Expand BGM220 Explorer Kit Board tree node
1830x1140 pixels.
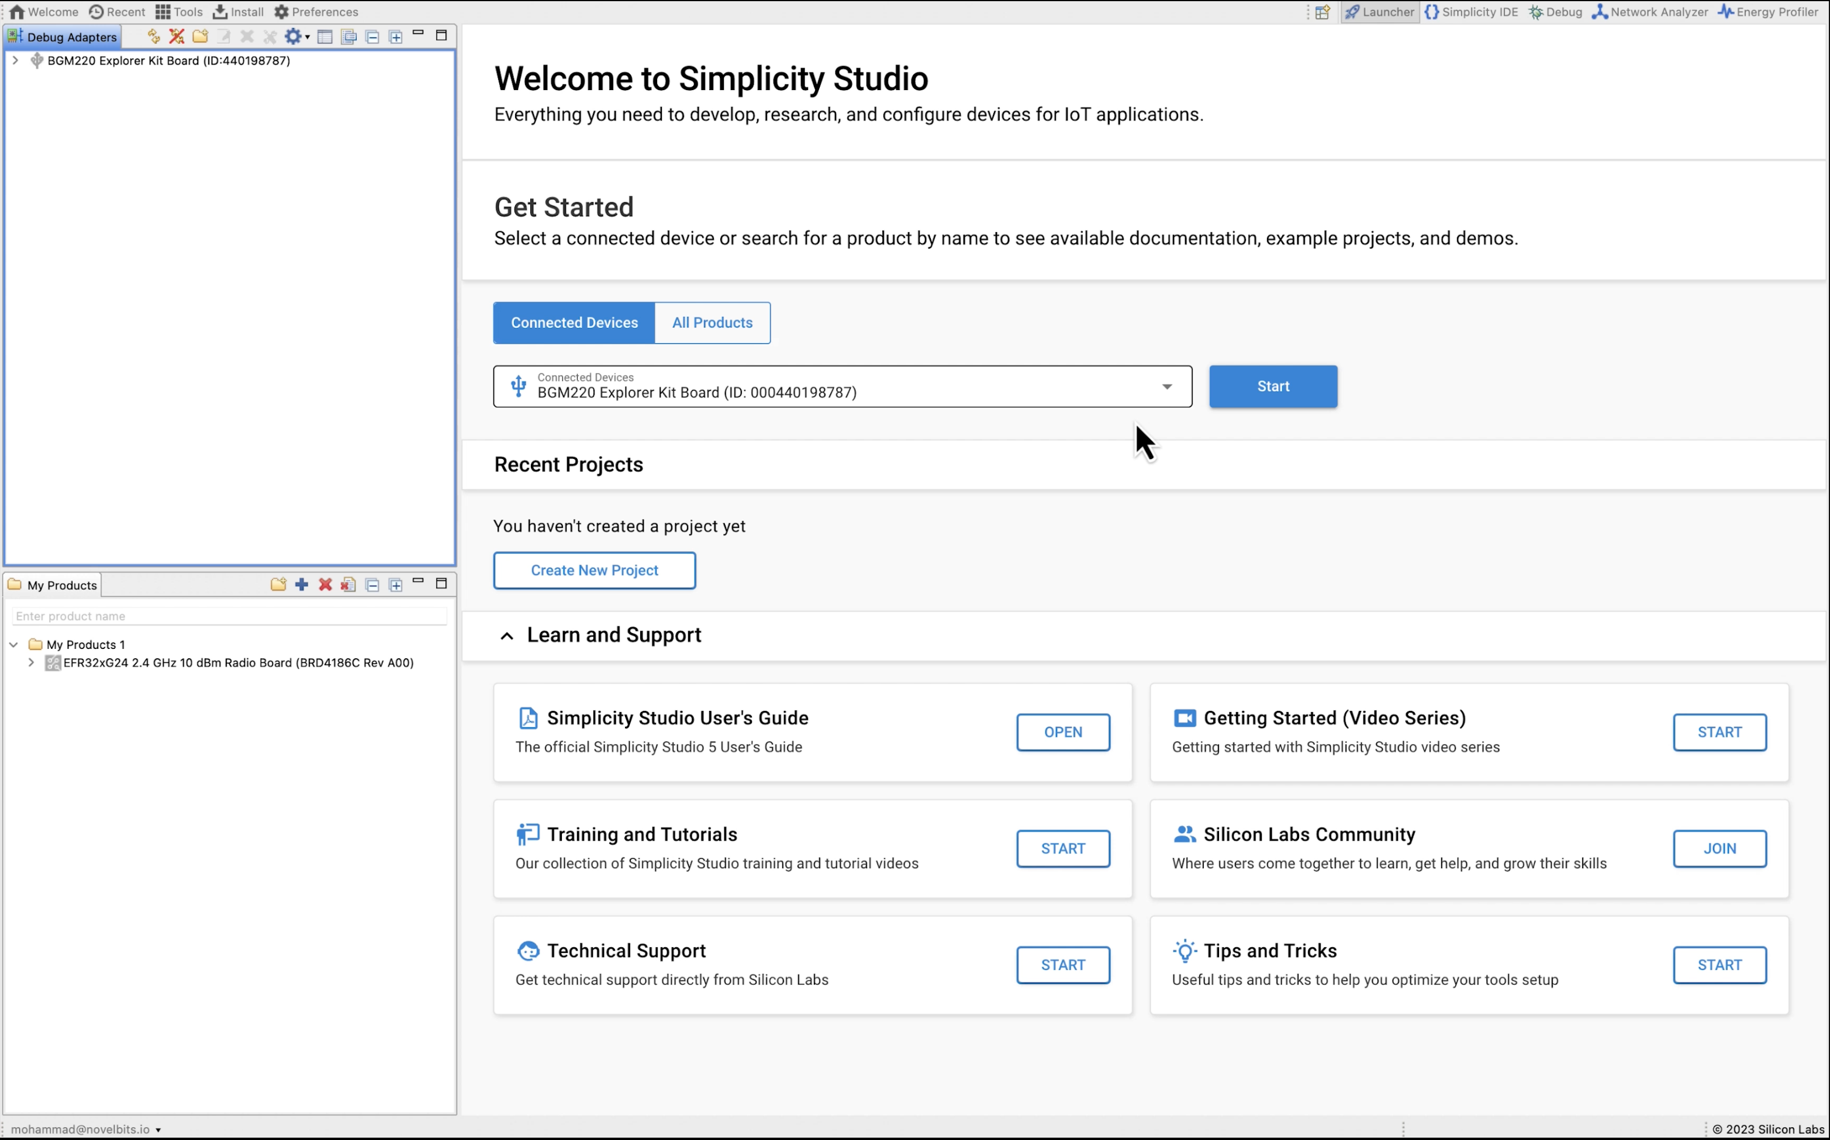tap(15, 60)
